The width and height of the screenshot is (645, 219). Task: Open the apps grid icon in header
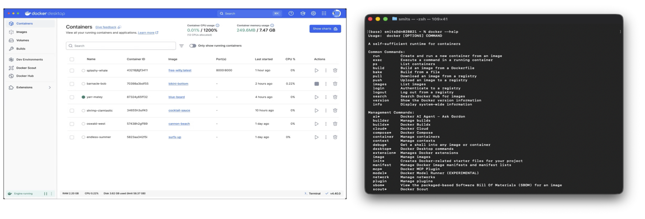click(324, 13)
